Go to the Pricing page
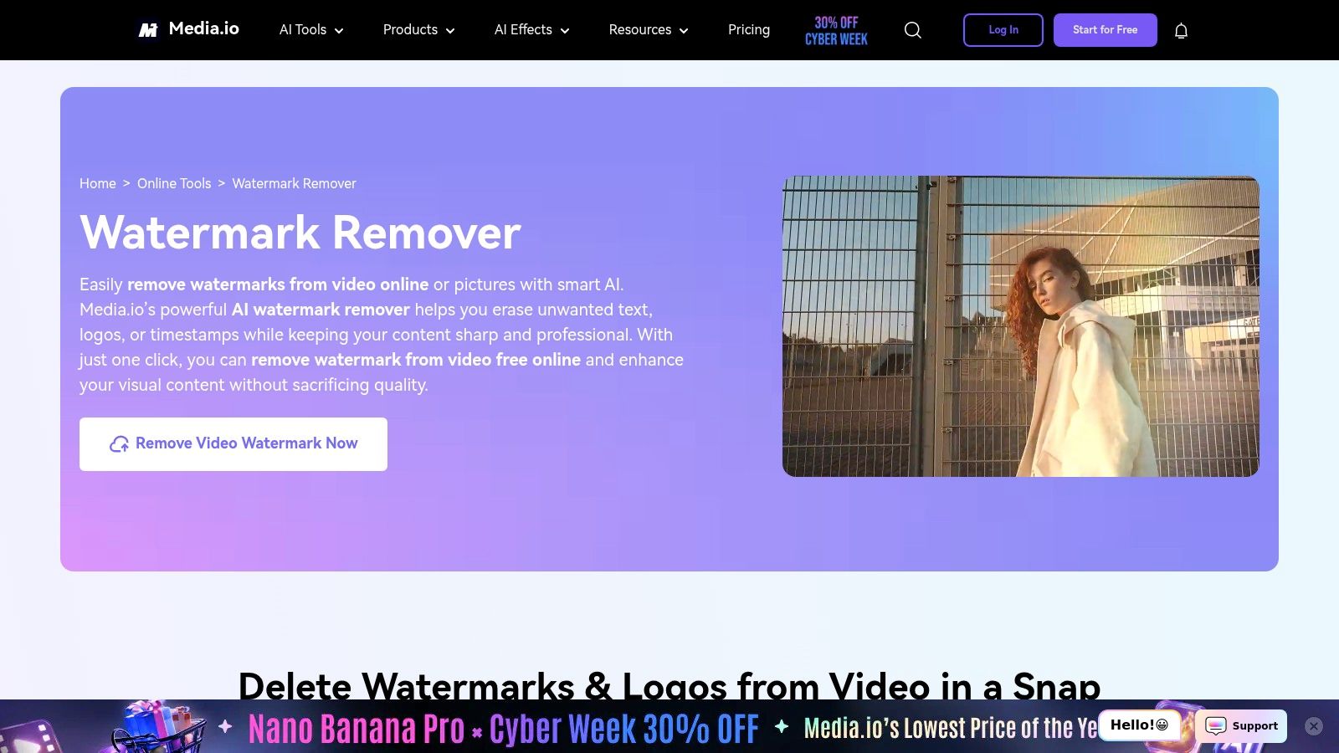Image resolution: width=1339 pixels, height=753 pixels. coord(749,30)
